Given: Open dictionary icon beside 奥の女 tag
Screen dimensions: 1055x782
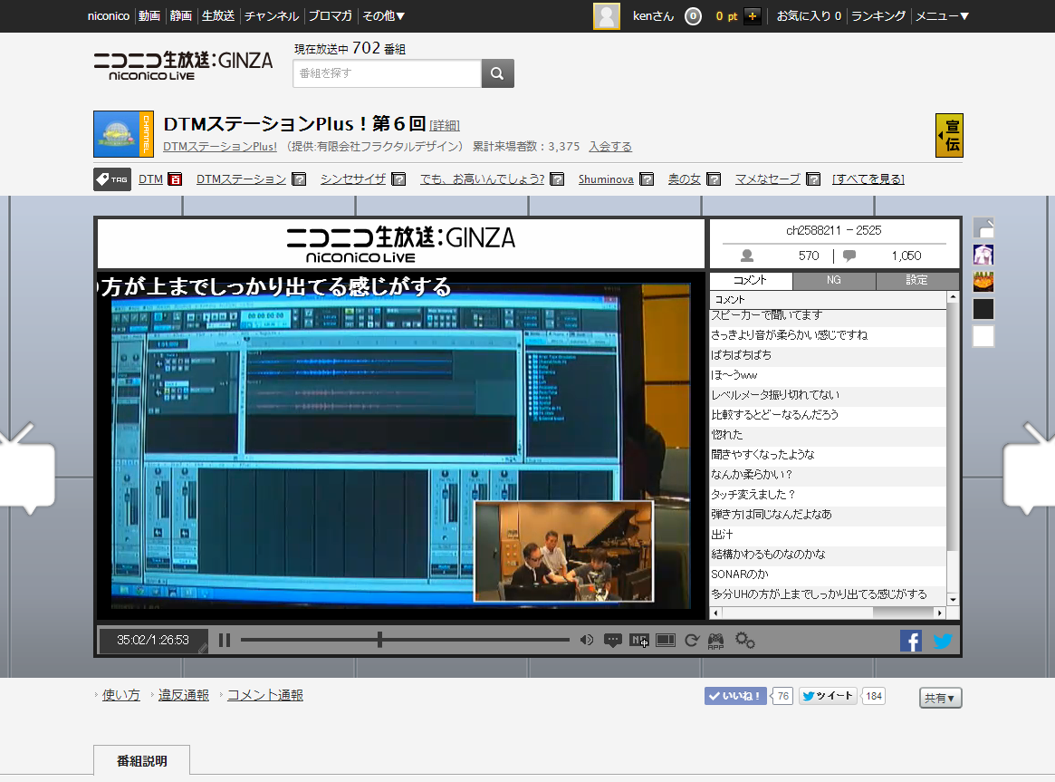Looking at the screenshot, I should point(714,179).
